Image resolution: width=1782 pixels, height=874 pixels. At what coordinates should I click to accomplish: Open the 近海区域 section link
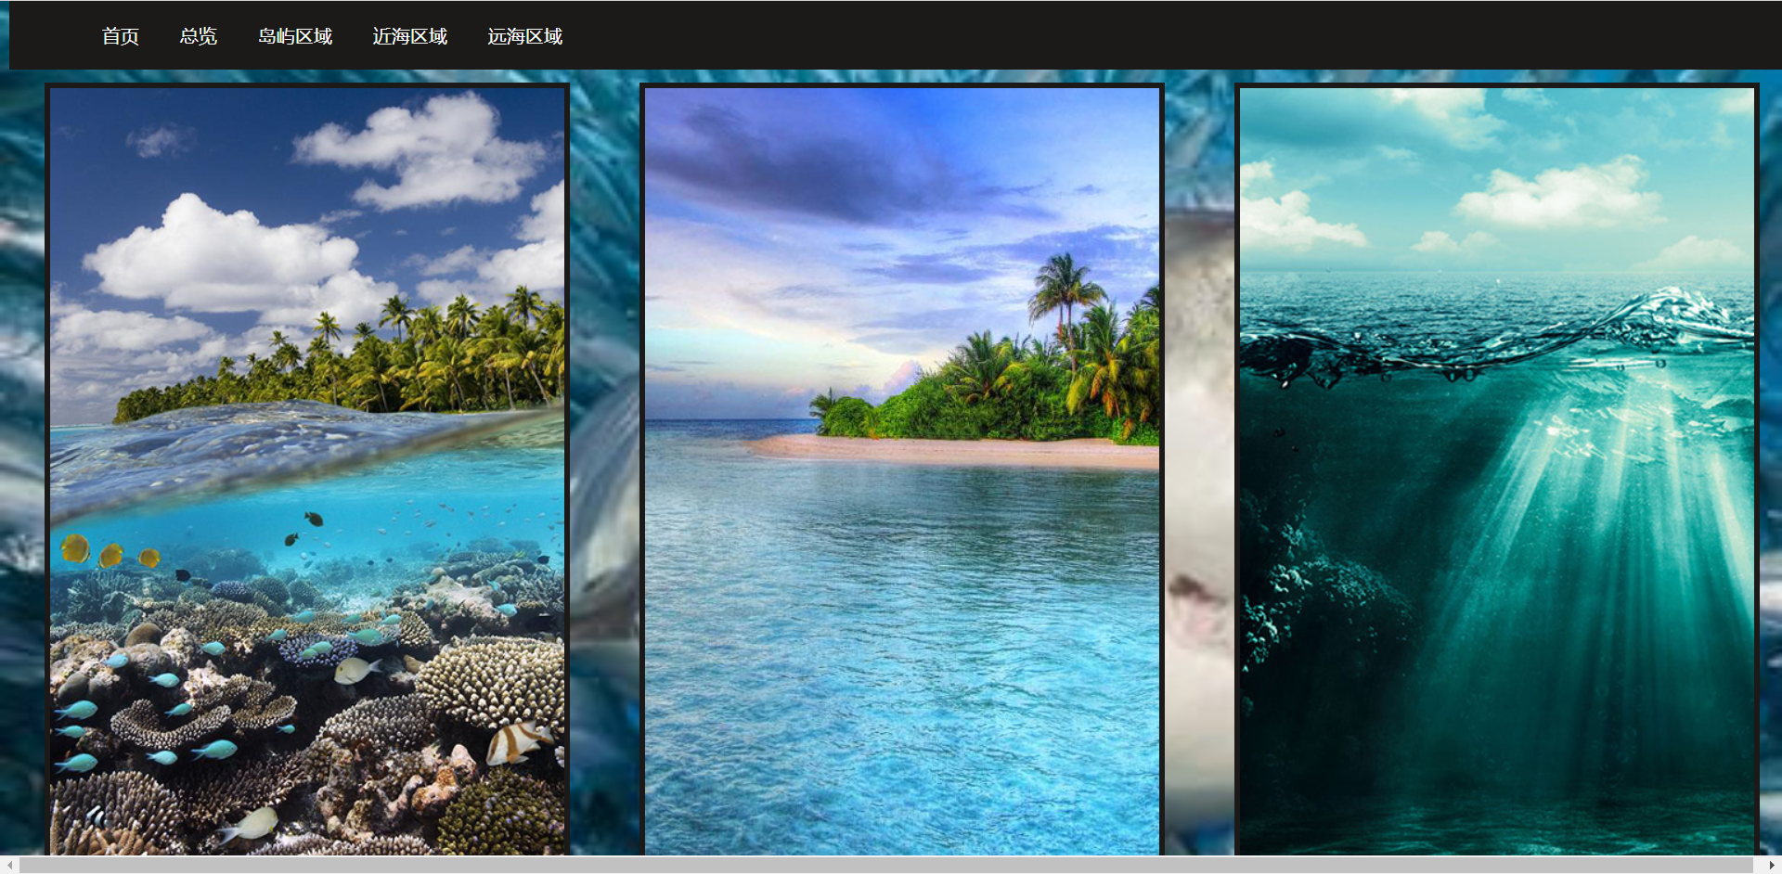[409, 36]
